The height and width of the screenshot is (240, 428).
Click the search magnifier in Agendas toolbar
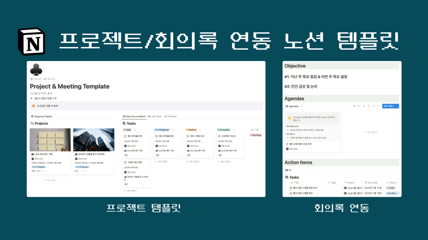(369, 106)
